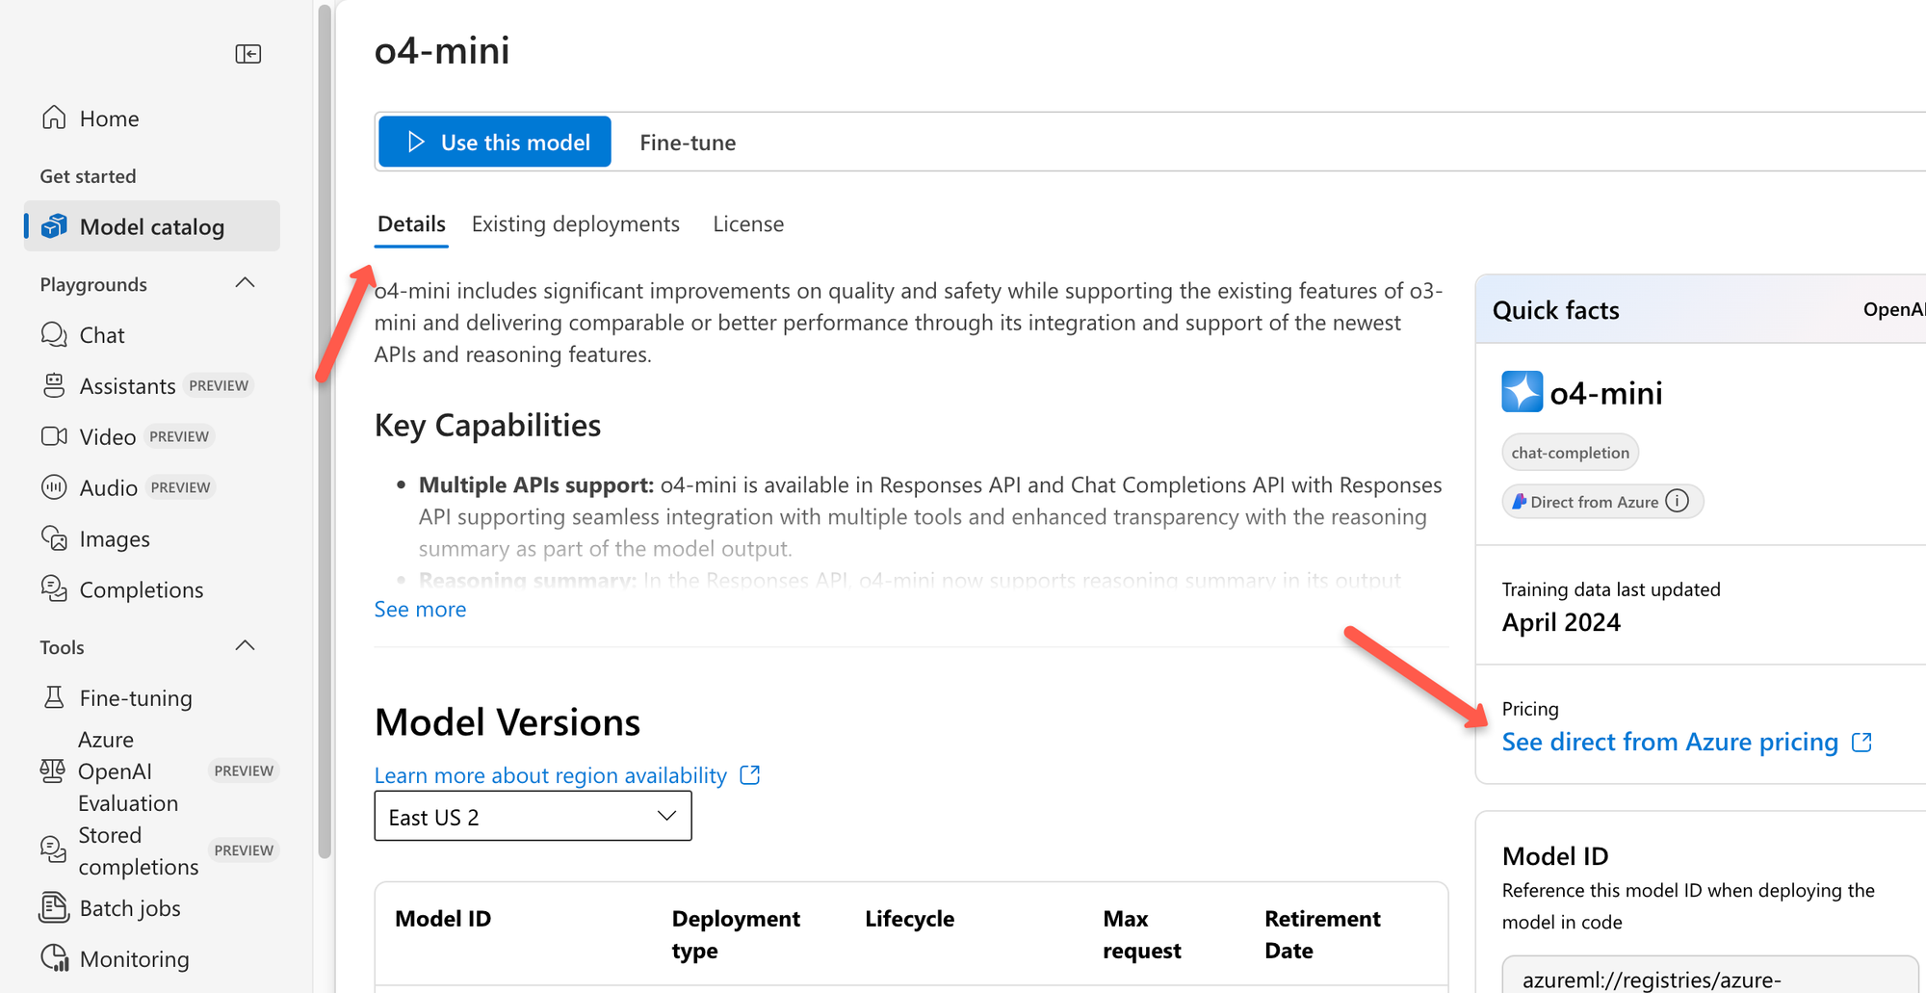Open See direct from Azure pricing

[1672, 742]
